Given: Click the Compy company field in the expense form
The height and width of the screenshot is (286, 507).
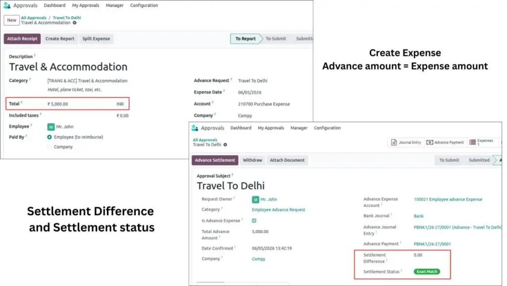Looking at the screenshot, I should (x=245, y=116).
